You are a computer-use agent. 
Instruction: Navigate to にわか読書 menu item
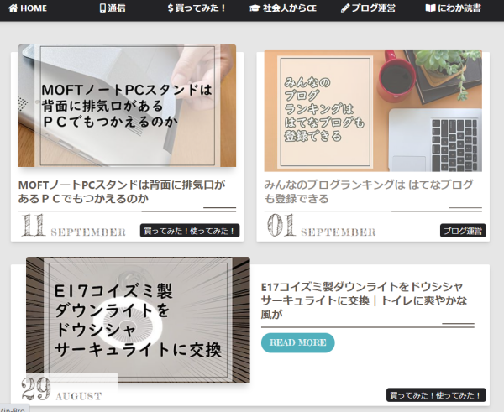click(x=454, y=8)
